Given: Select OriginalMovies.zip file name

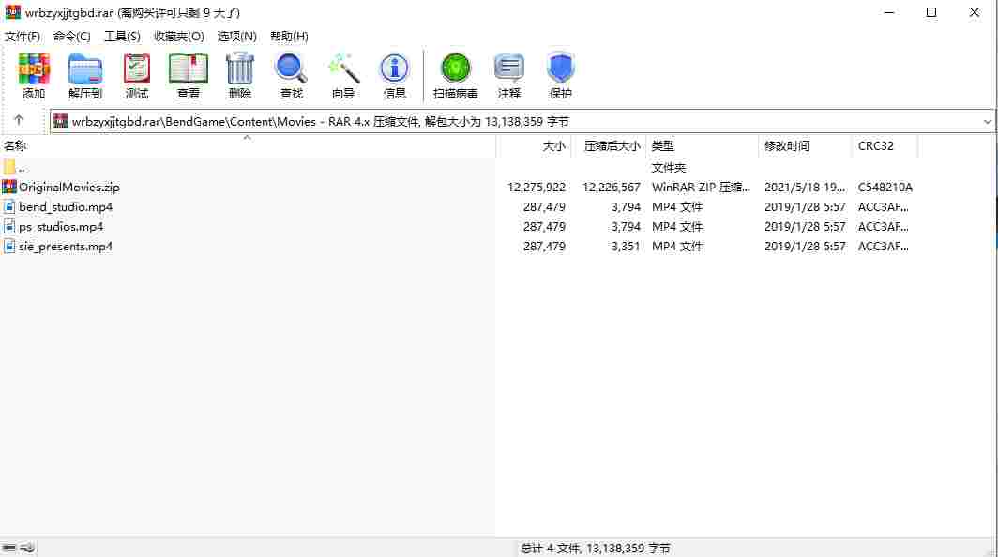Looking at the screenshot, I should tap(69, 188).
